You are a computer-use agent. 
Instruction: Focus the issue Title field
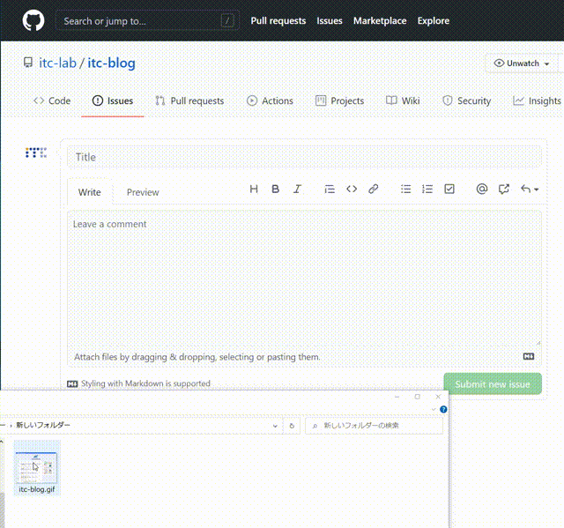click(304, 157)
